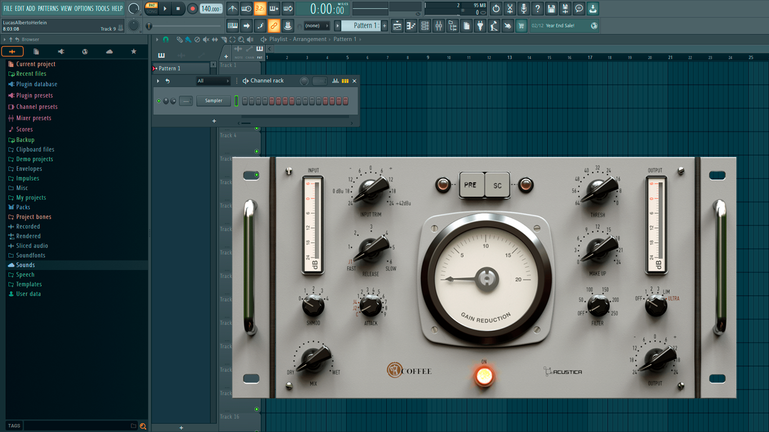This screenshot has height=432, width=769.
Task: Toggle the countdown before recording icon
Action: point(260,8)
